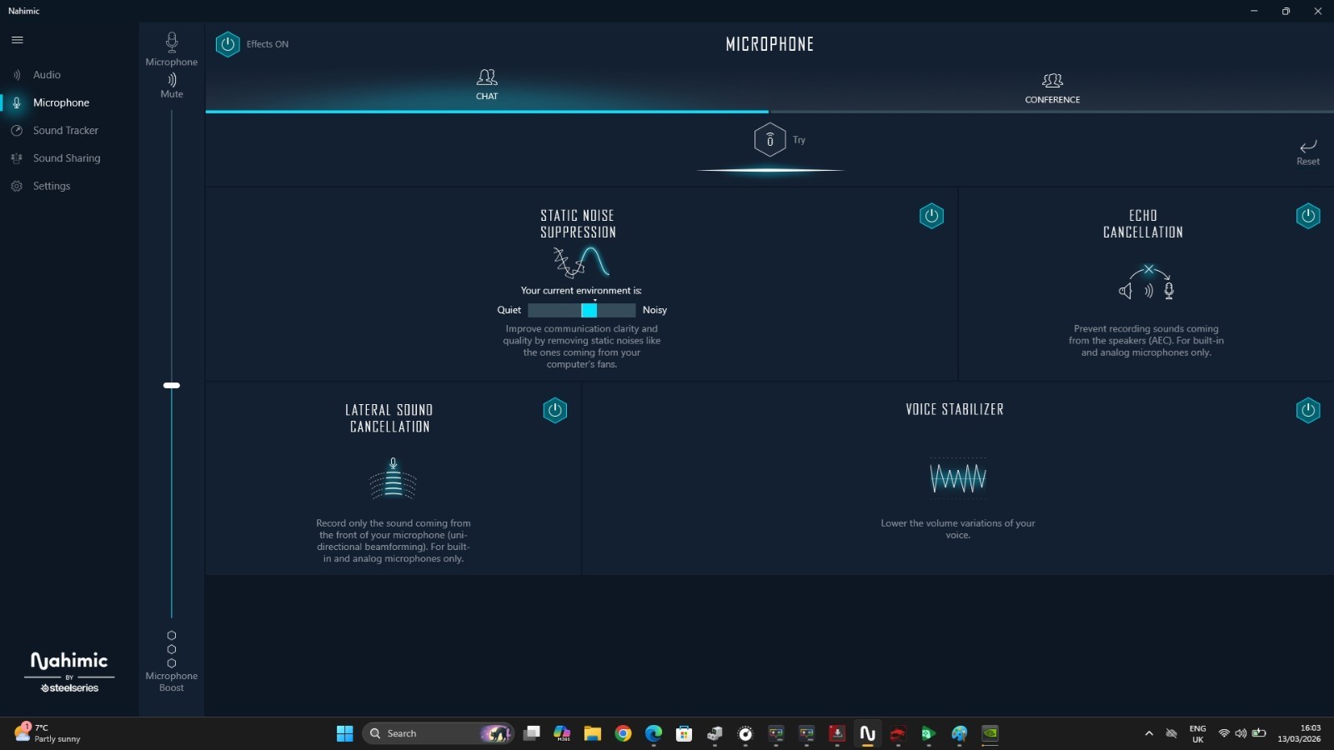1334x750 pixels.
Task: Open File Explorer from the taskbar
Action: click(x=593, y=733)
